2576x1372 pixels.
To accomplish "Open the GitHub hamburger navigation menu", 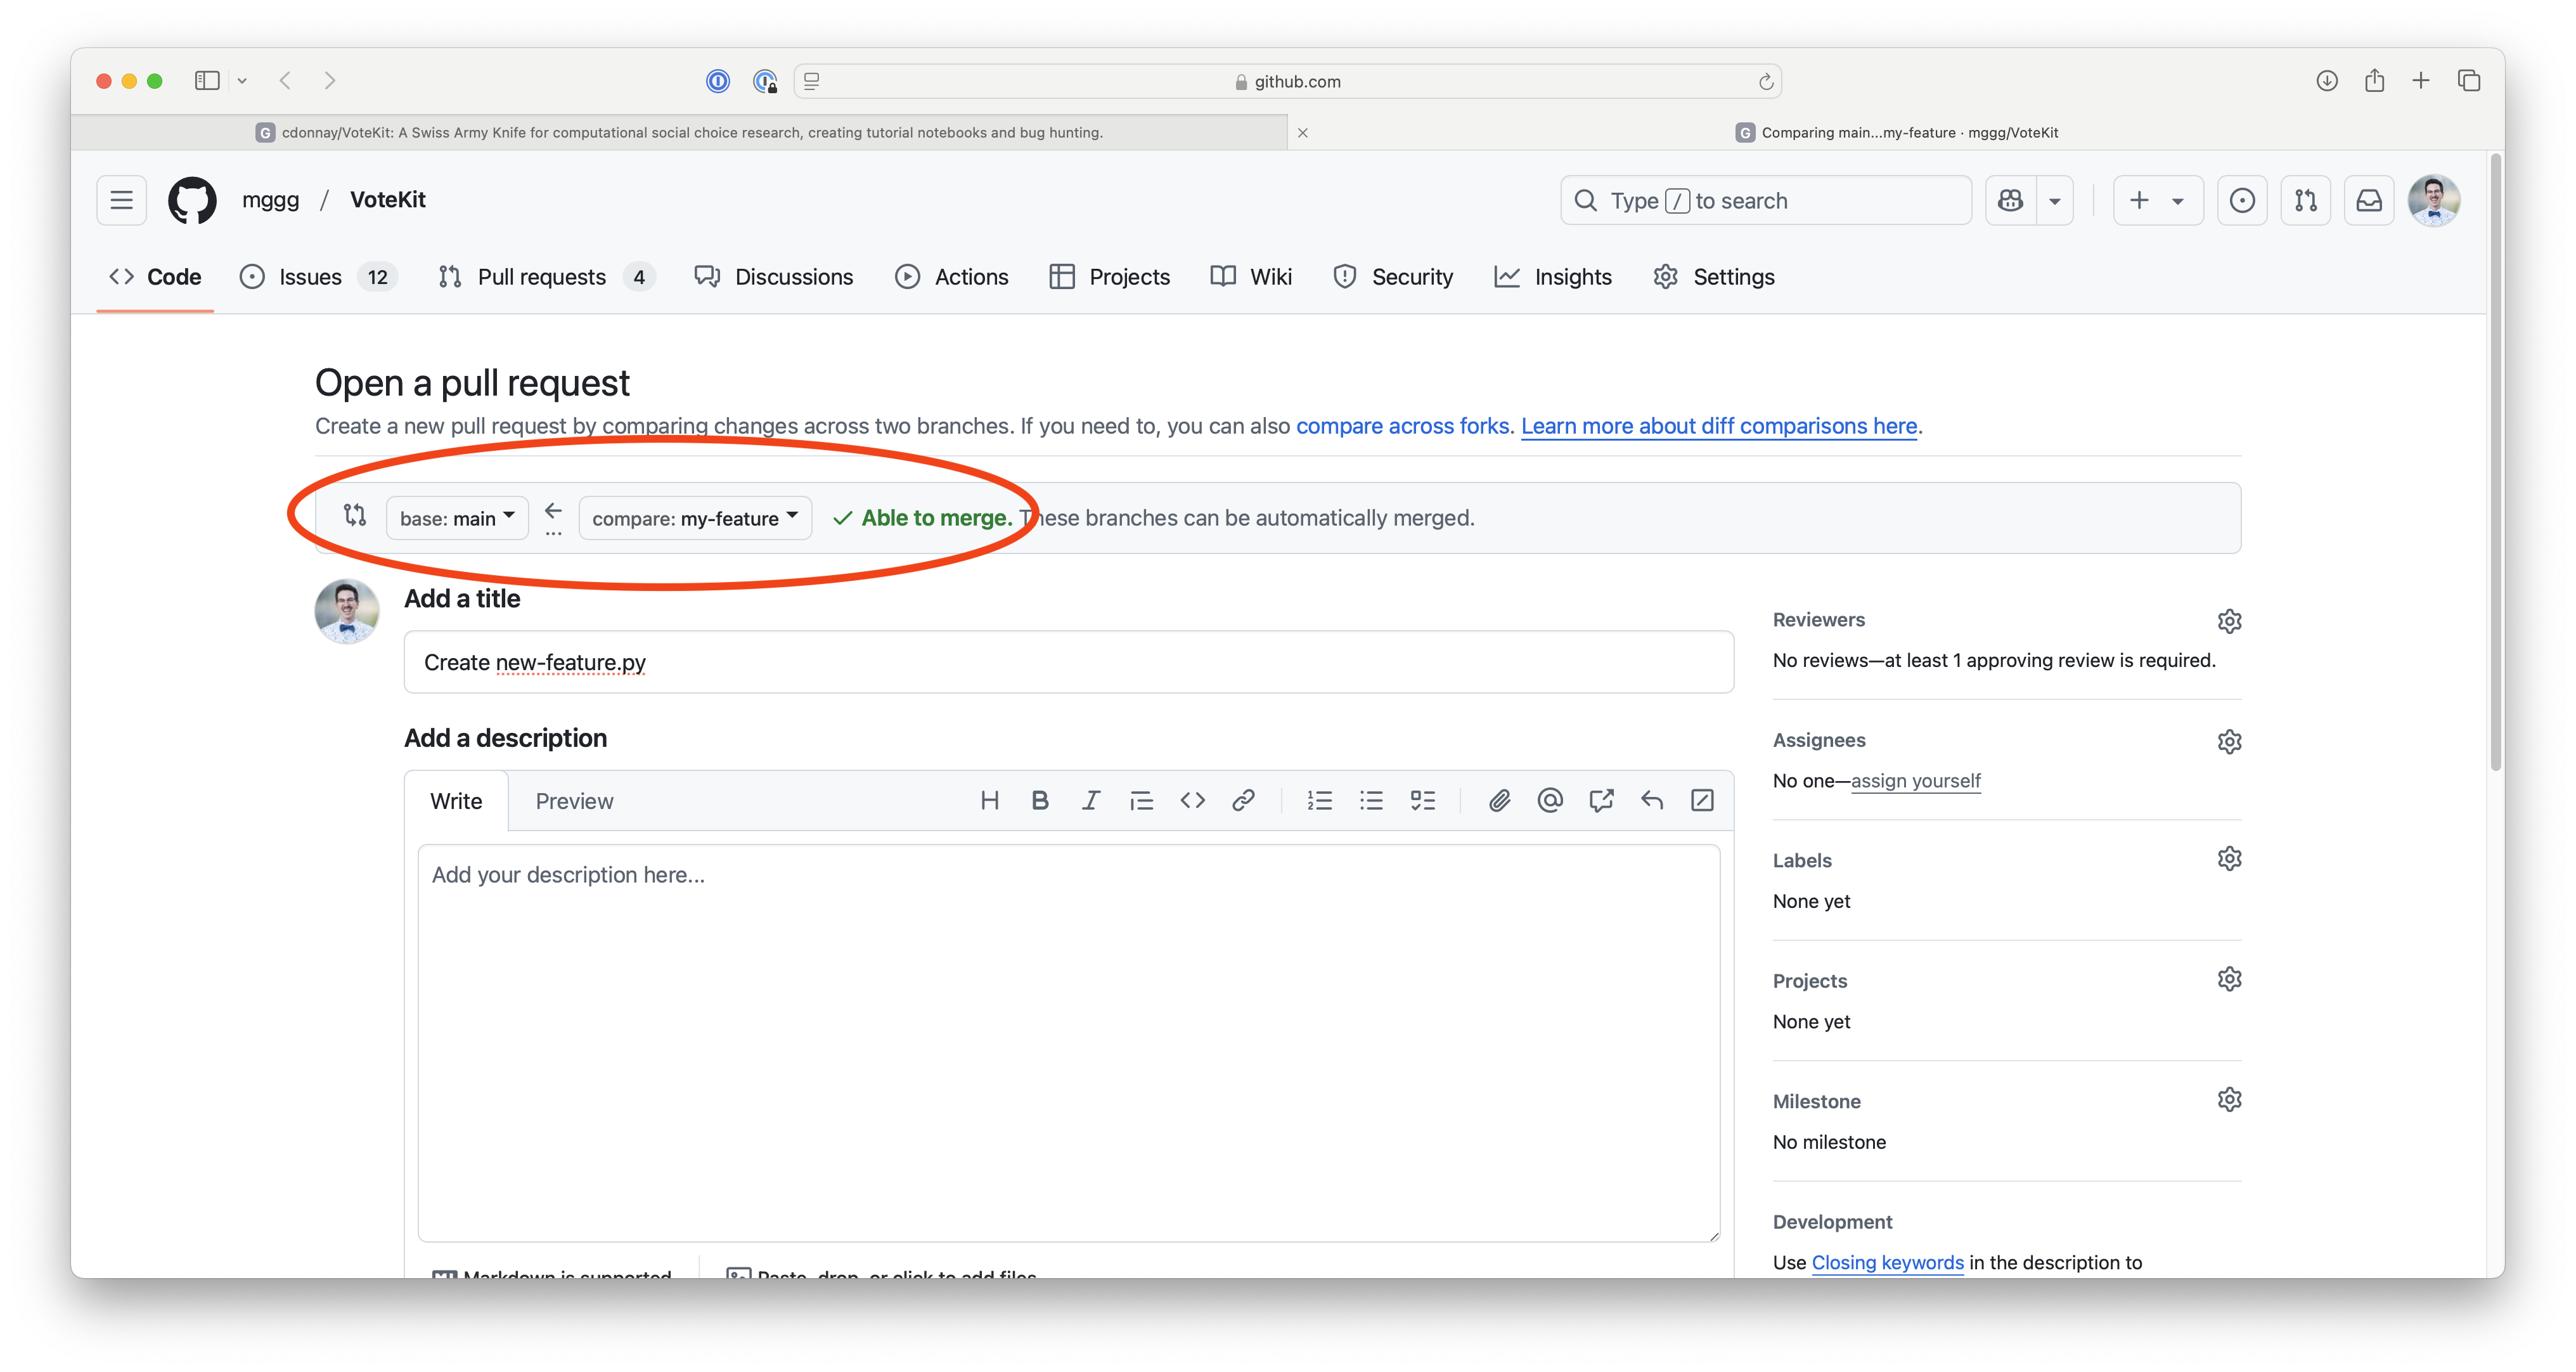I will click(x=121, y=200).
